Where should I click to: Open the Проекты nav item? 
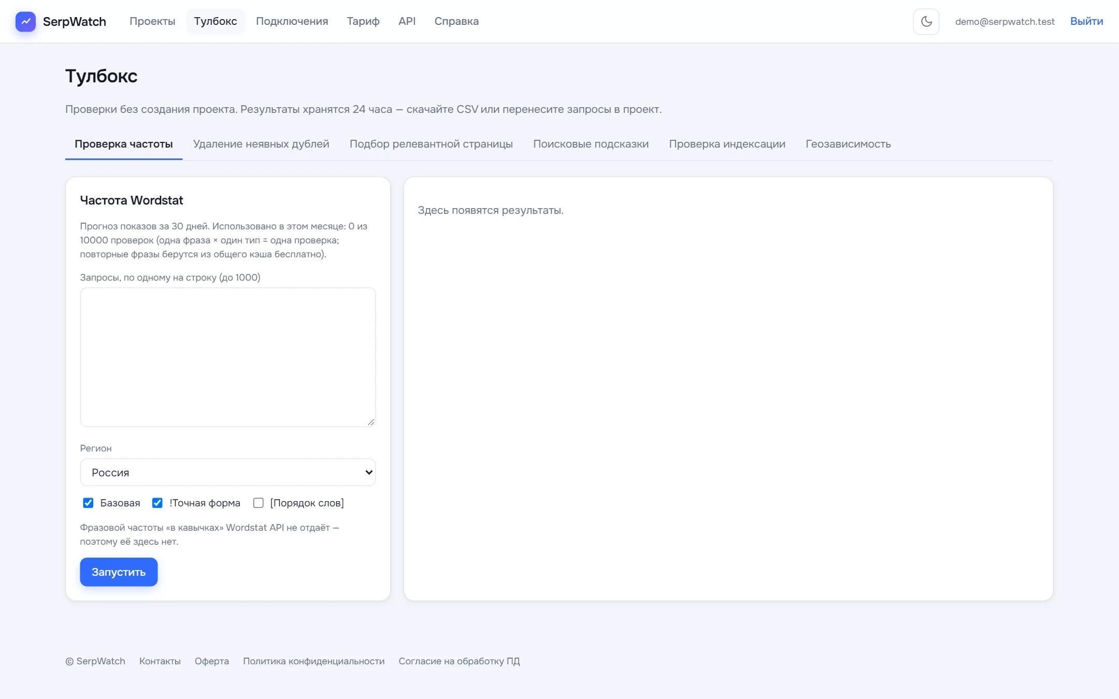point(152,21)
